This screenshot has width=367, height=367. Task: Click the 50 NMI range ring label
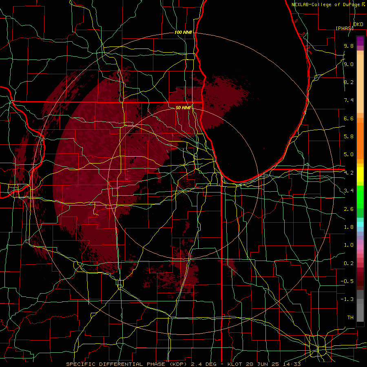[x=183, y=108]
